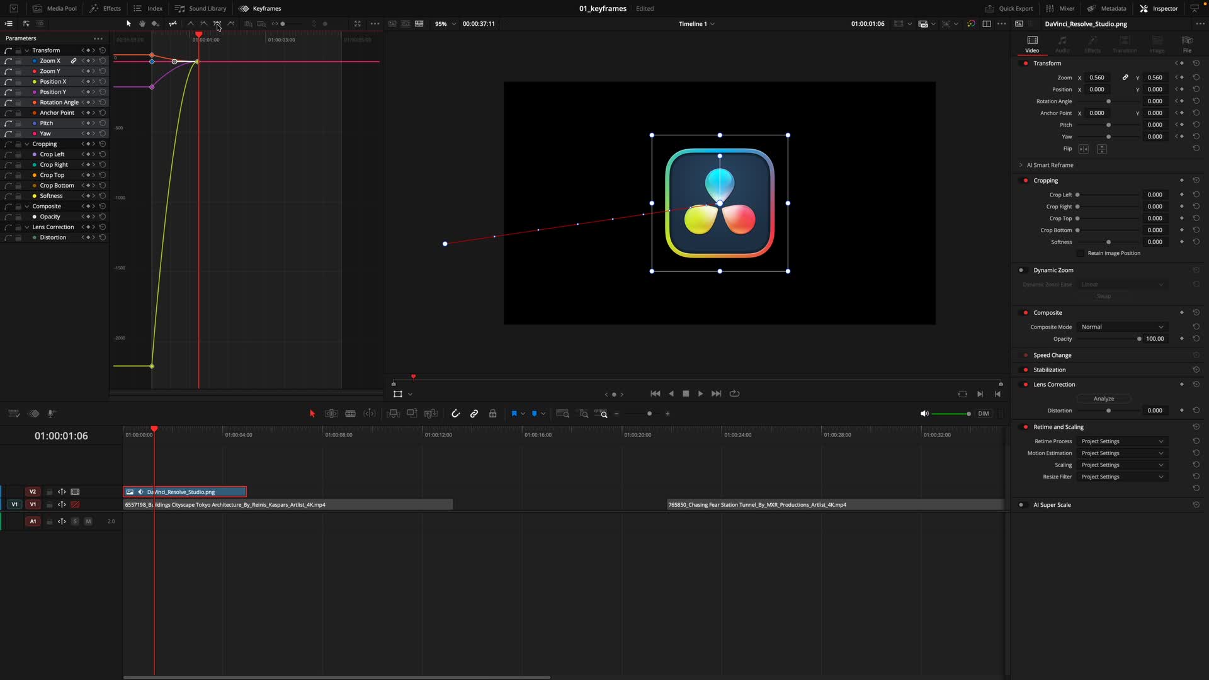Click the position lock icon in timeline toolbar
Image resolution: width=1209 pixels, height=680 pixels.
click(x=492, y=414)
